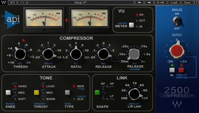Select HARD knee LED
Viewport: 199px width, 113px height.
pos(15,86)
